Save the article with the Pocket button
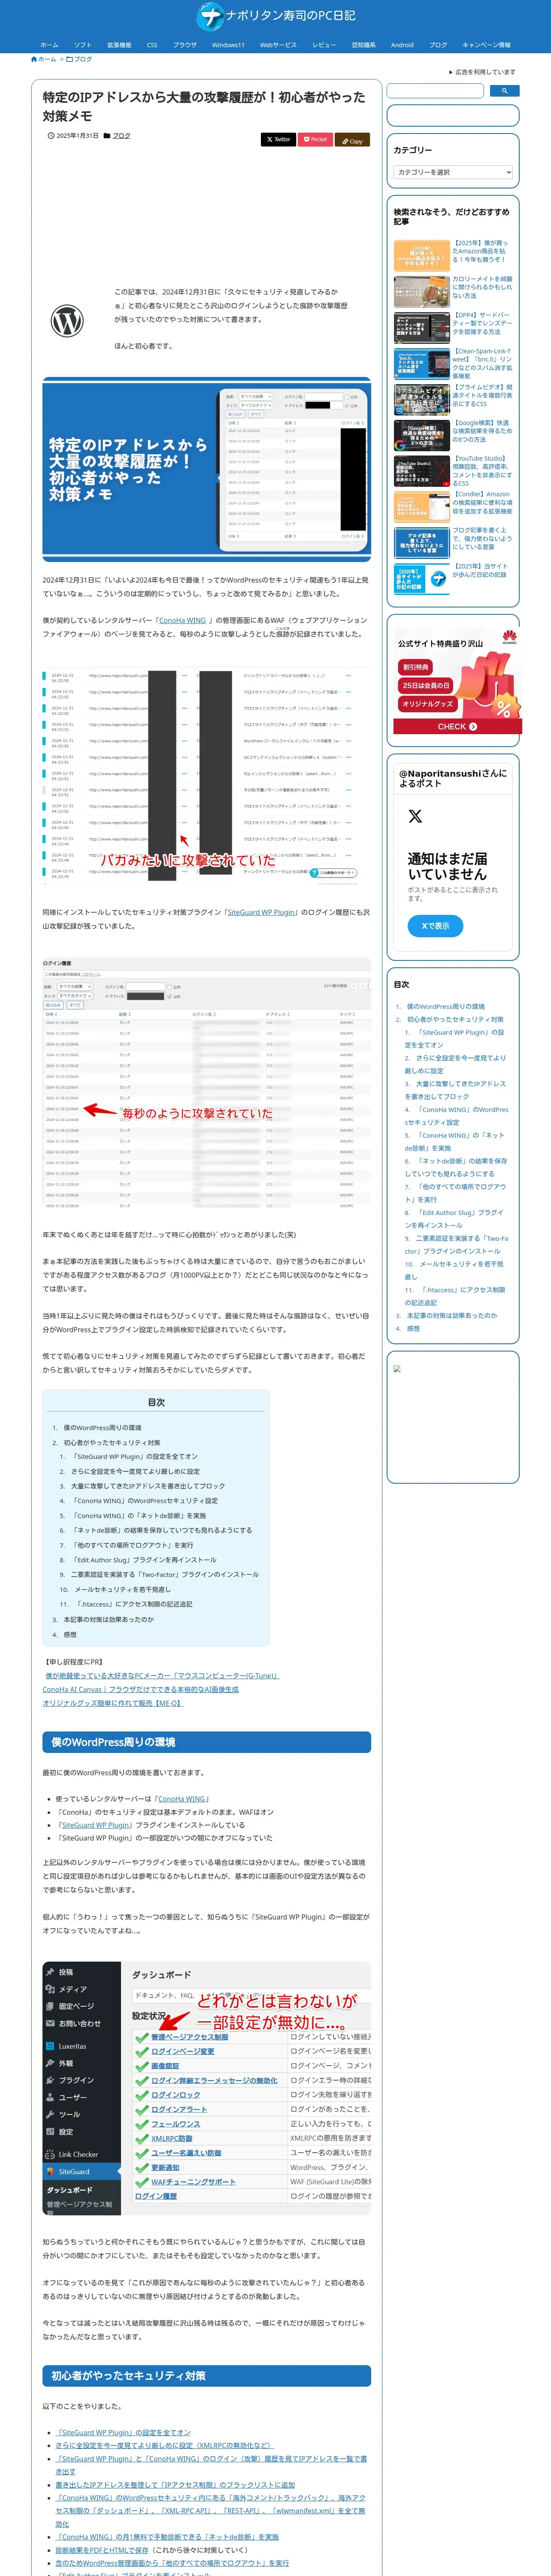The image size is (551, 2576). pos(316,140)
